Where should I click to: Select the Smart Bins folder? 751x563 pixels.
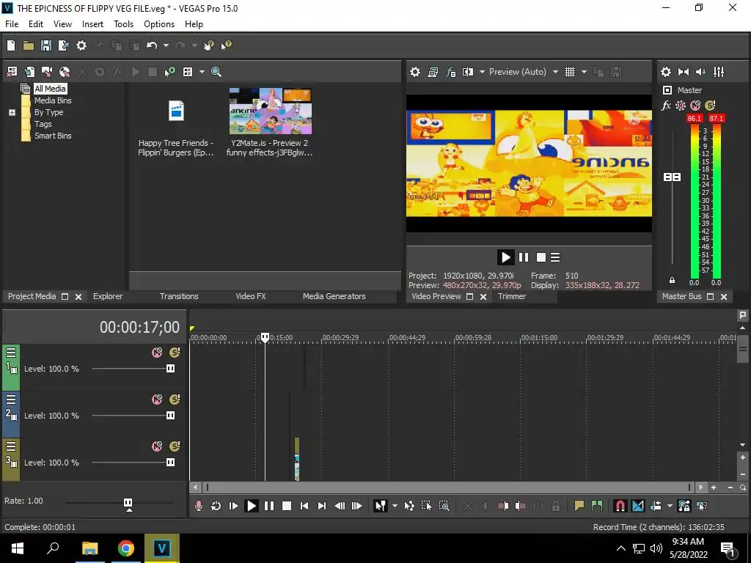click(53, 136)
